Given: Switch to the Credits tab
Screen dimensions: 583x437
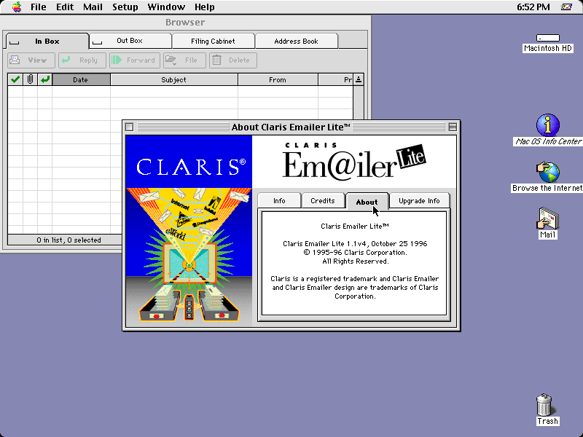Looking at the screenshot, I should pos(323,201).
